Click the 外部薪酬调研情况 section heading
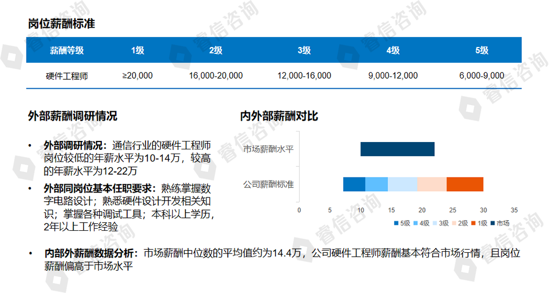This screenshot has height=293, width=549. pyautogui.click(x=72, y=116)
